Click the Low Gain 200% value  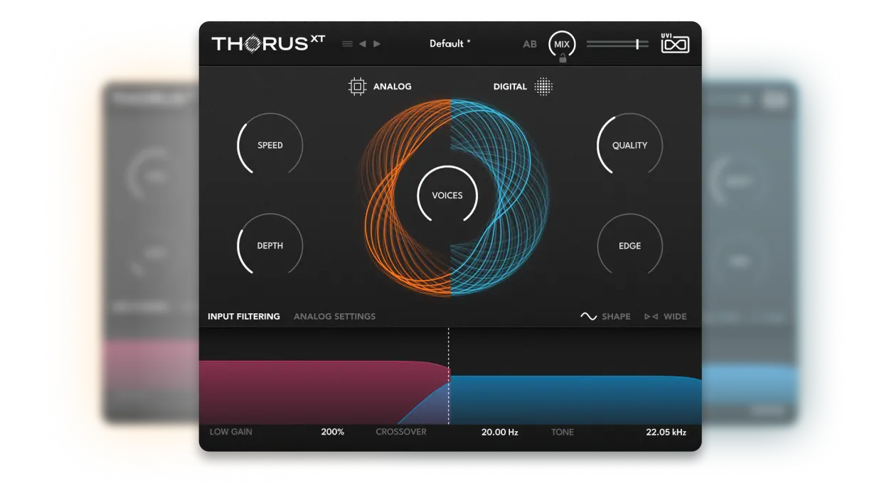[x=333, y=432]
